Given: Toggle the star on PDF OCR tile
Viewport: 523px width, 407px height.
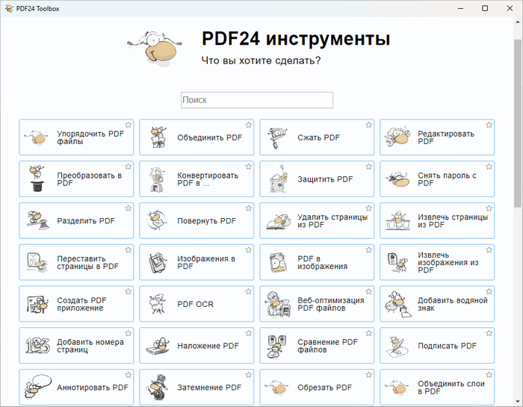Looking at the screenshot, I should click(249, 292).
